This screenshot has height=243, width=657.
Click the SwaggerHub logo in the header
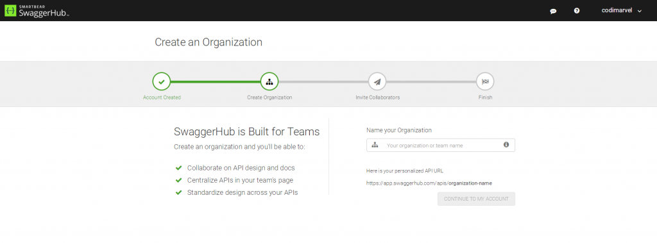pos(37,10)
